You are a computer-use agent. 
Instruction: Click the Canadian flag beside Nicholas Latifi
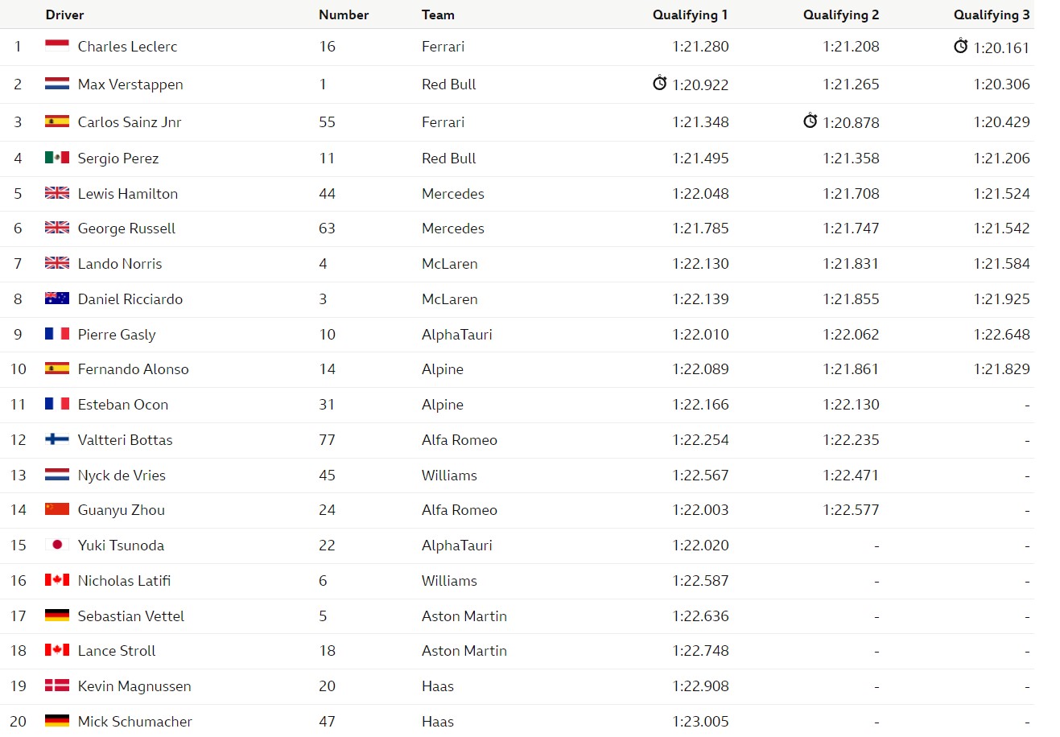point(57,580)
